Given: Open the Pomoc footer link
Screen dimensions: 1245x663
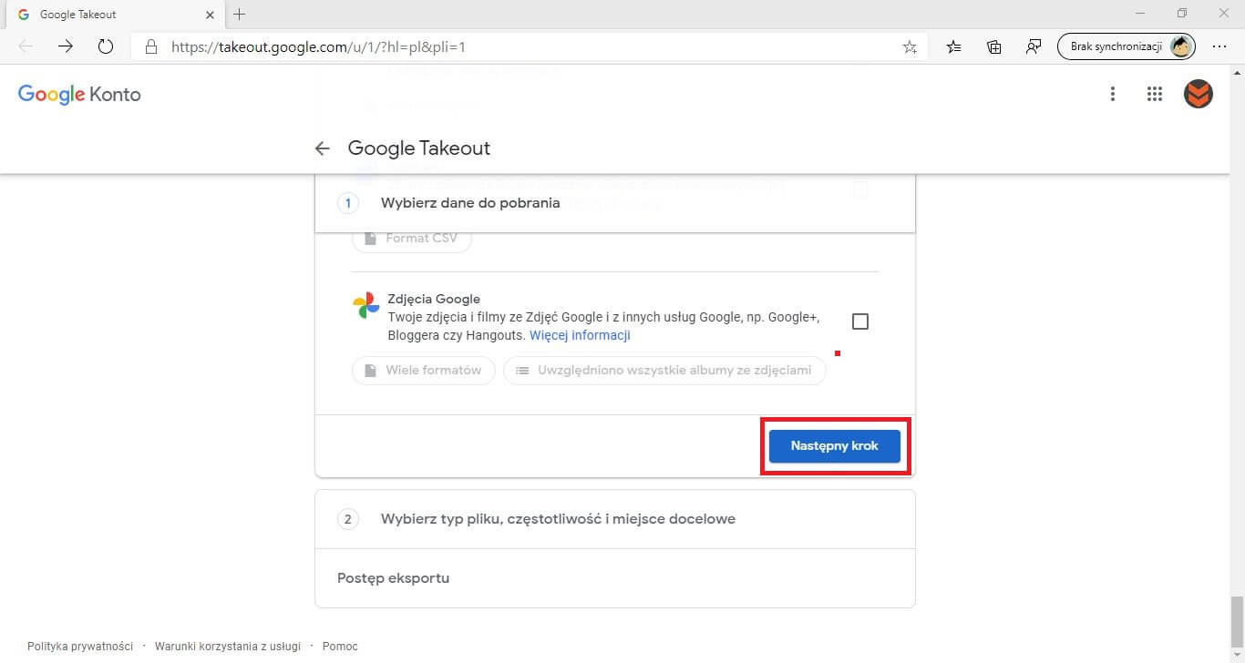Looking at the screenshot, I should click(340, 647).
